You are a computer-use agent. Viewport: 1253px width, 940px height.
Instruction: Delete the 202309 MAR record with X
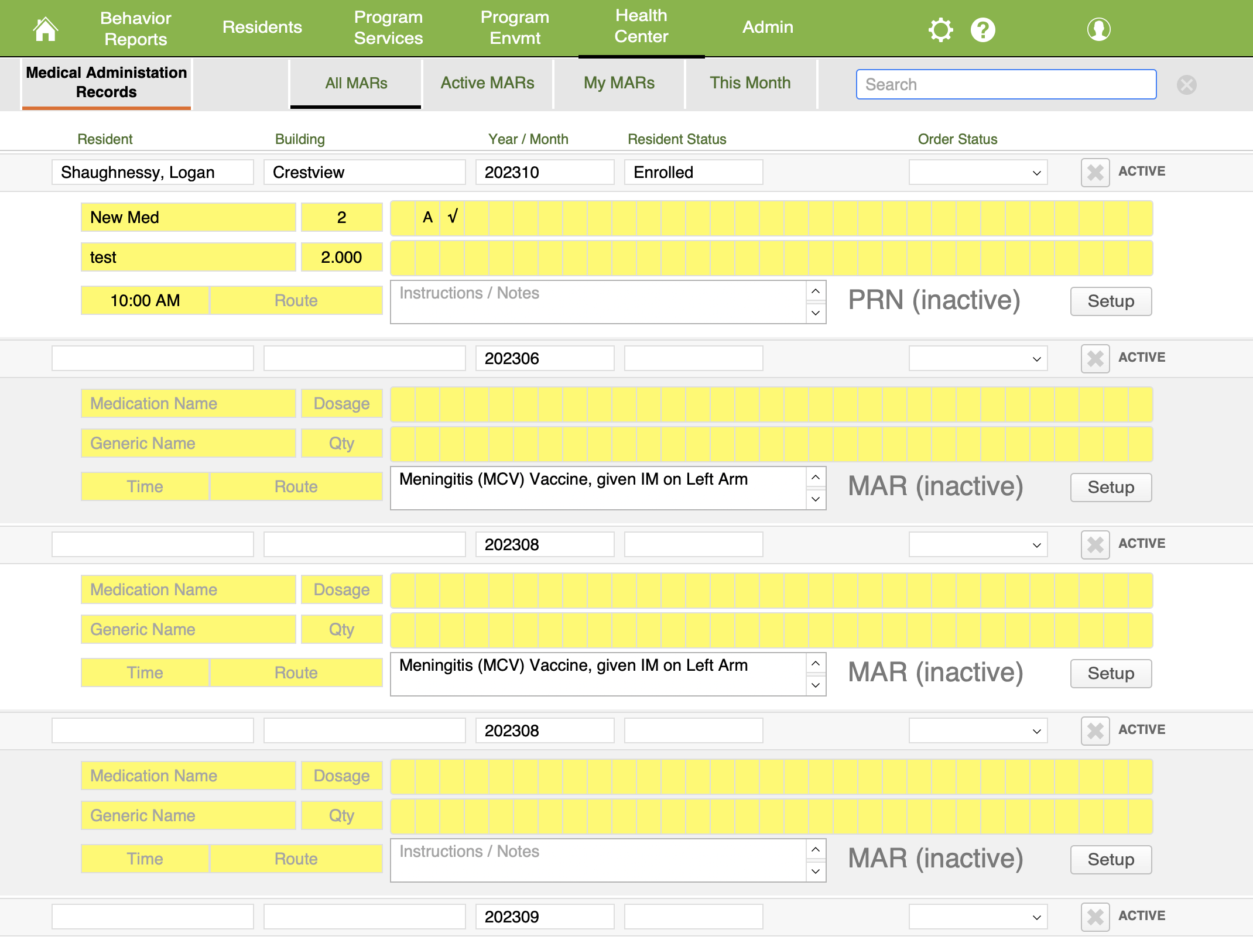(1095, 917)
